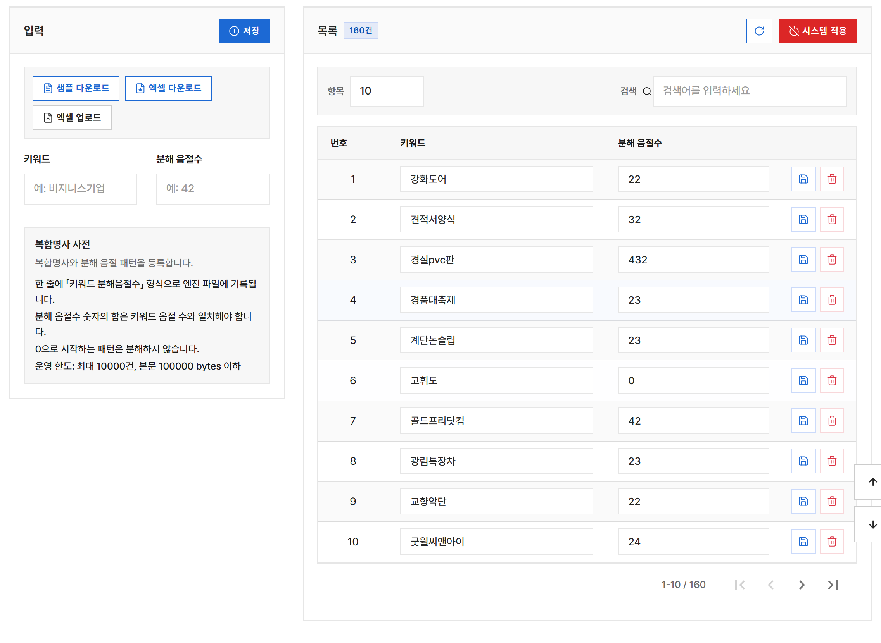Save the 고휘도 row
Viewport: 881px width, 643px height.
pyautogui.click(x=803, y=381)
